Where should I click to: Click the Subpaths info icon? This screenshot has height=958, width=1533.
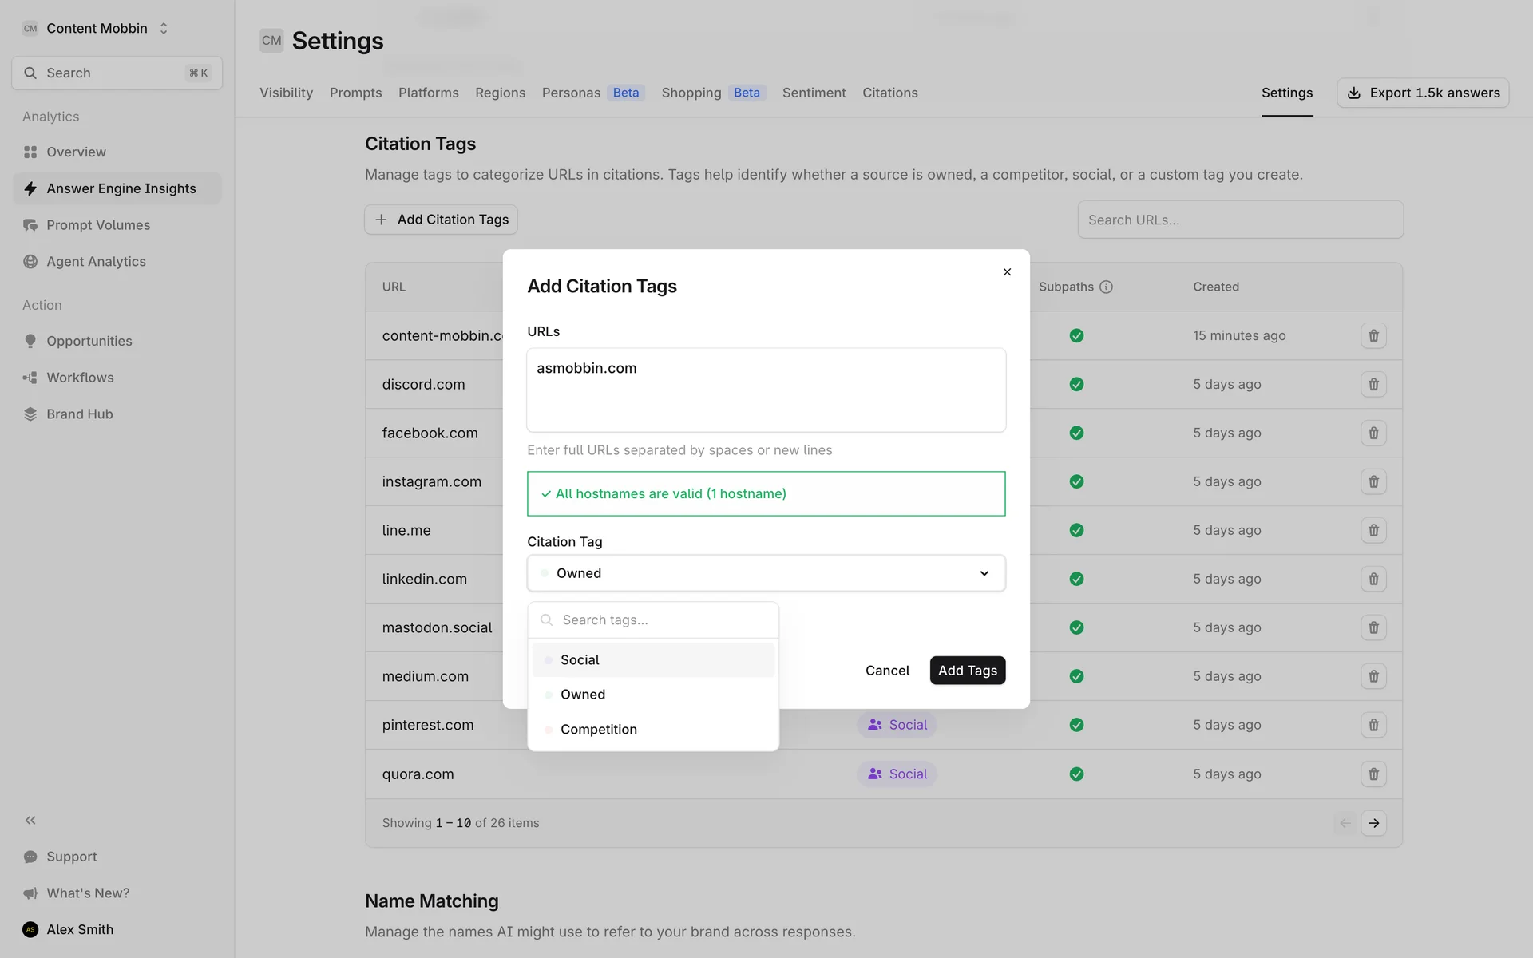tap(1106, 287)
